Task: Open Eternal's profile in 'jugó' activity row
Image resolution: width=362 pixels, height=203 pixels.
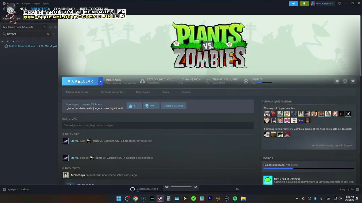Action: coord(75,141)
